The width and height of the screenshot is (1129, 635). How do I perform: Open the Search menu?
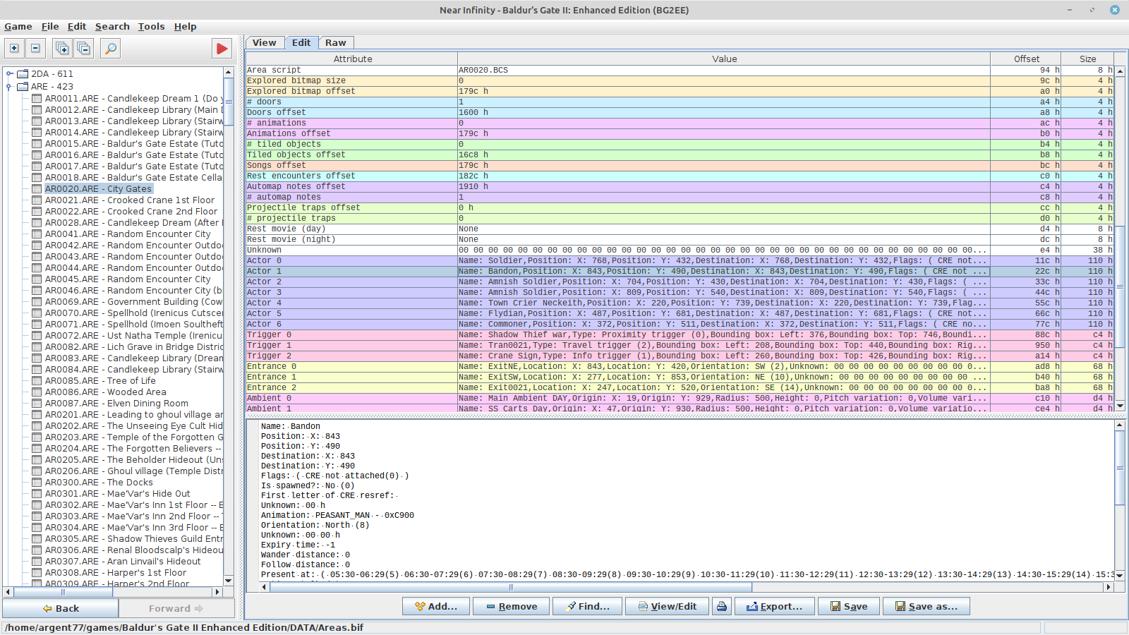[x=112, y=26]
